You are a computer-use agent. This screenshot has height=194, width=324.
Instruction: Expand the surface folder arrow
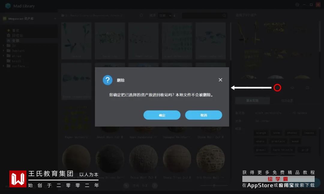(x=3, y=66)
